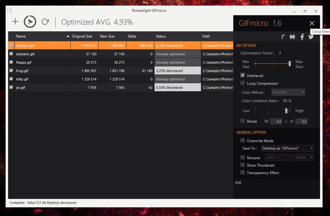Enable the Rename checkbox
The image size is (330, 216).
pos(243,157)
